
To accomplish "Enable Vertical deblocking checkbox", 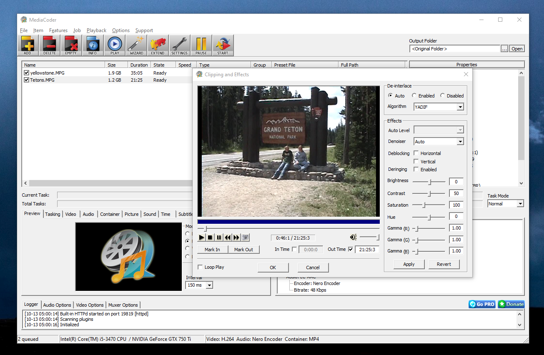I will (416, 161).
